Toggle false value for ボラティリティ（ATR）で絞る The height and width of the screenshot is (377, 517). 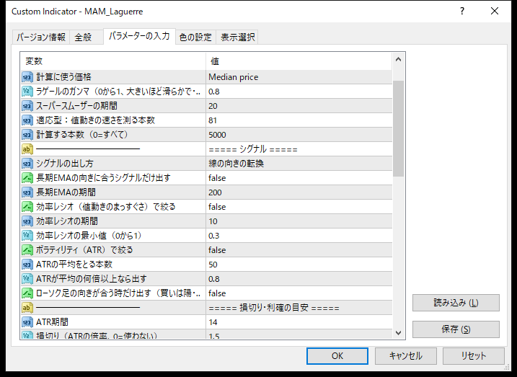click(299, 250)
